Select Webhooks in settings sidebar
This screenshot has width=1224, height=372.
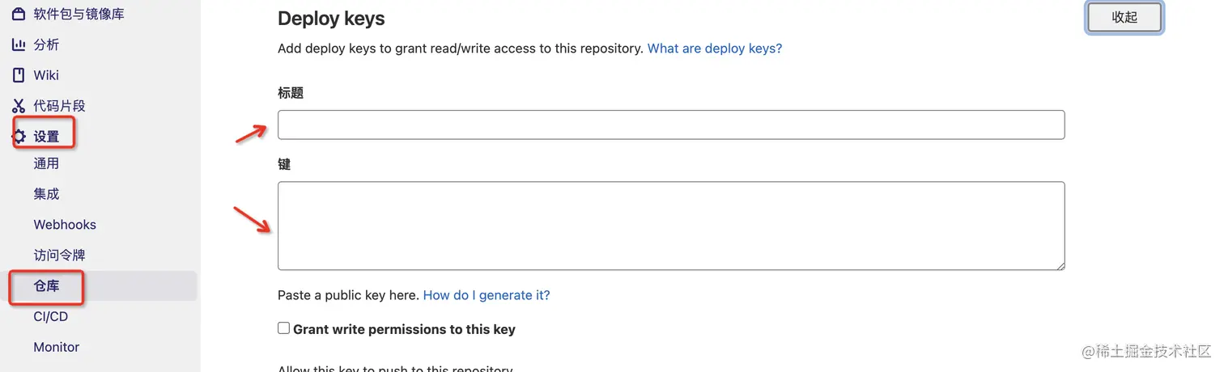[65, 225]
